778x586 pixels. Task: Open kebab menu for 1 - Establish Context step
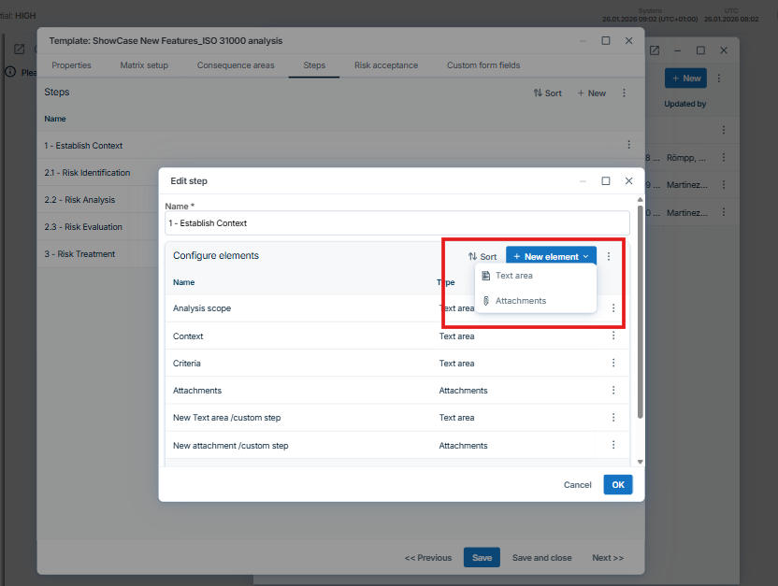(x=629, y=145)
